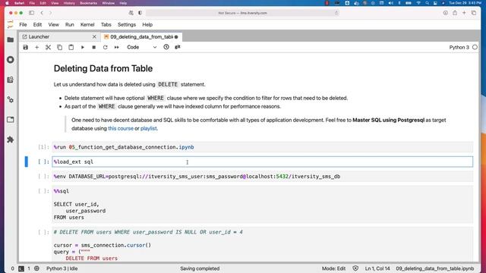Open the Extension Manager puzzle icon

tap(10, 140)
